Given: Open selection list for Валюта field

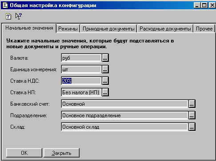Looking at the screenshot, I should [x=105, y=58].
